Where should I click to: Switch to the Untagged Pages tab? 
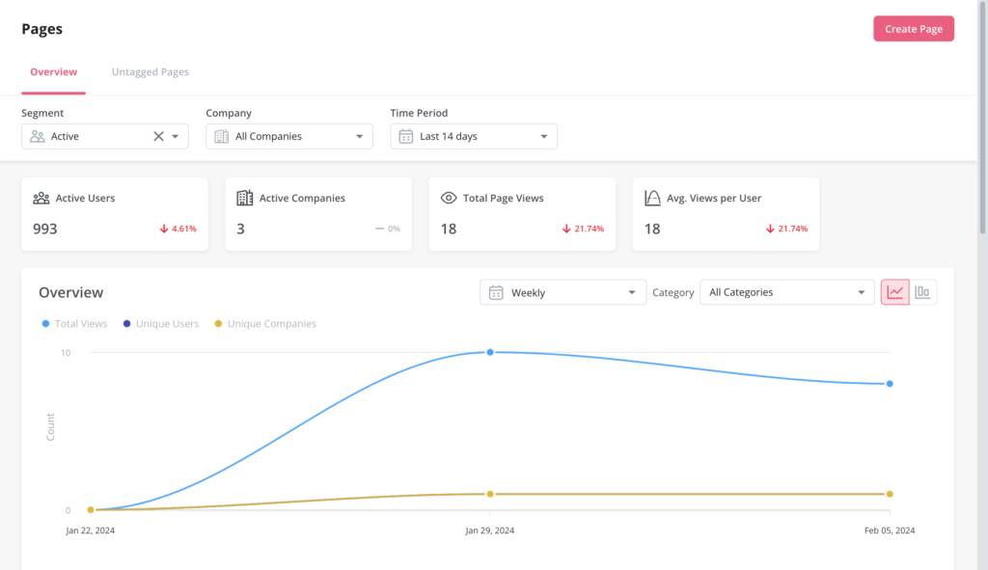click(x=150, y=71)
